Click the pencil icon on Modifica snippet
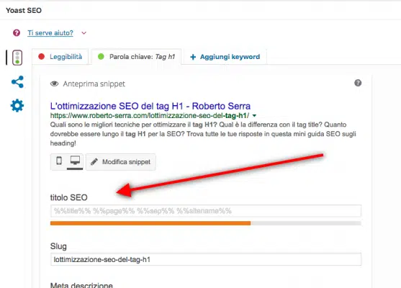 (94, 162)
